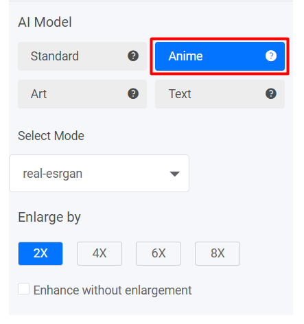The width and height of the screenshot is (304, 324).
Task: Choose the 6X enlarge option
Action: tap(159, 253)
